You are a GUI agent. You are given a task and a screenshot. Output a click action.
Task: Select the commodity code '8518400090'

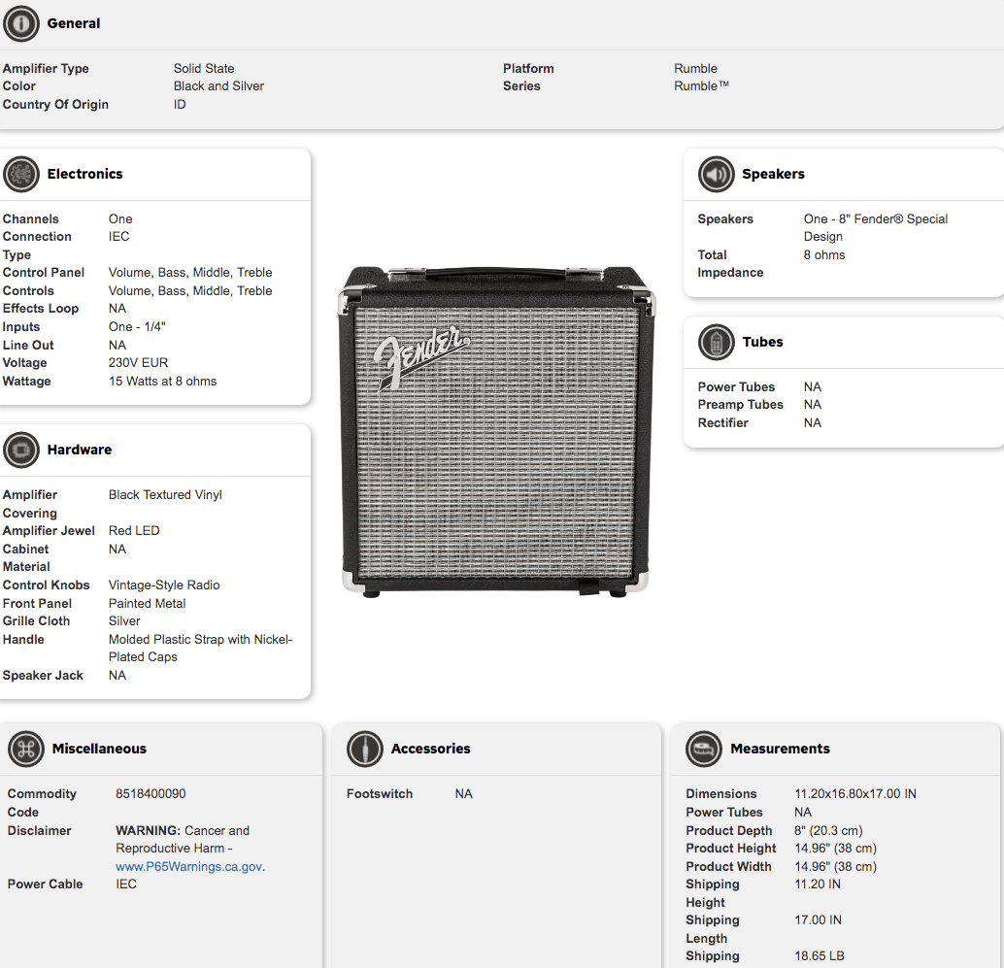click(151, 794)
